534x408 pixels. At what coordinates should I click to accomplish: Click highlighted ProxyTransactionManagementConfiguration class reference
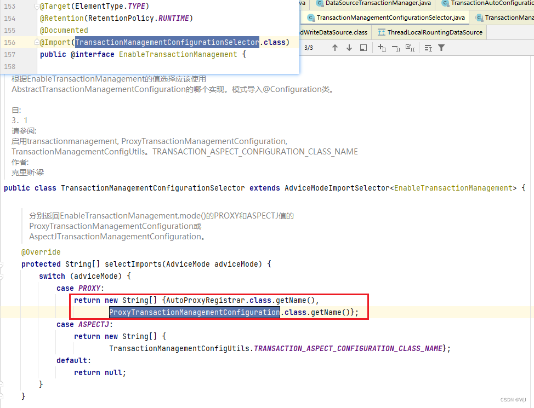(x=195, y=312)
